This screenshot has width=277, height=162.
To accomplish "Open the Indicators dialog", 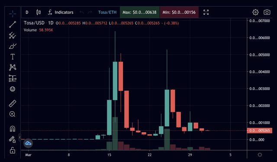I will point(61,13).
